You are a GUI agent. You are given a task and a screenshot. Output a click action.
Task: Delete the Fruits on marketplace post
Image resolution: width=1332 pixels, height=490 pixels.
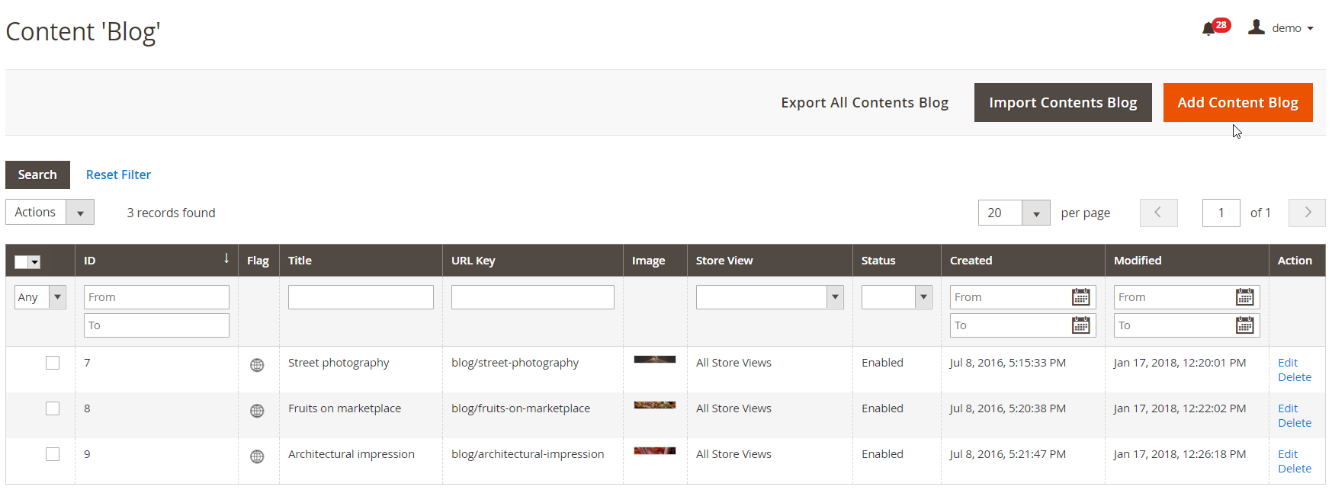coord(1295,423)
